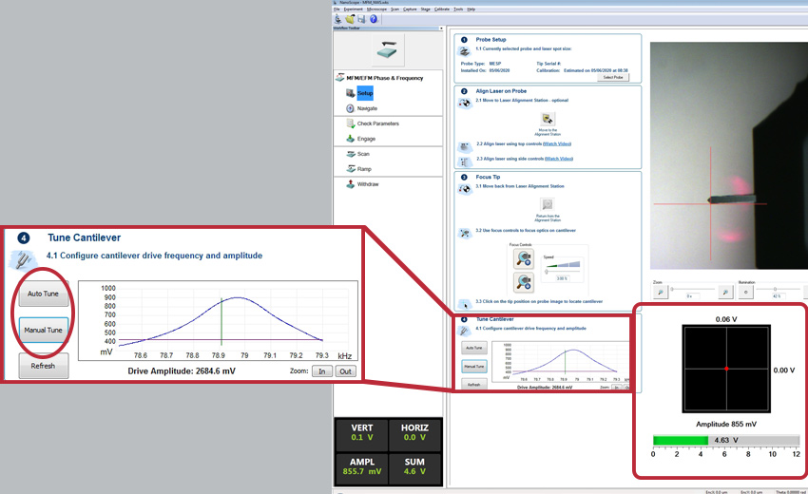Click the cursor icon beside step 3.3
This screenshot has height=494, width=808.
[x=465, y=304]
